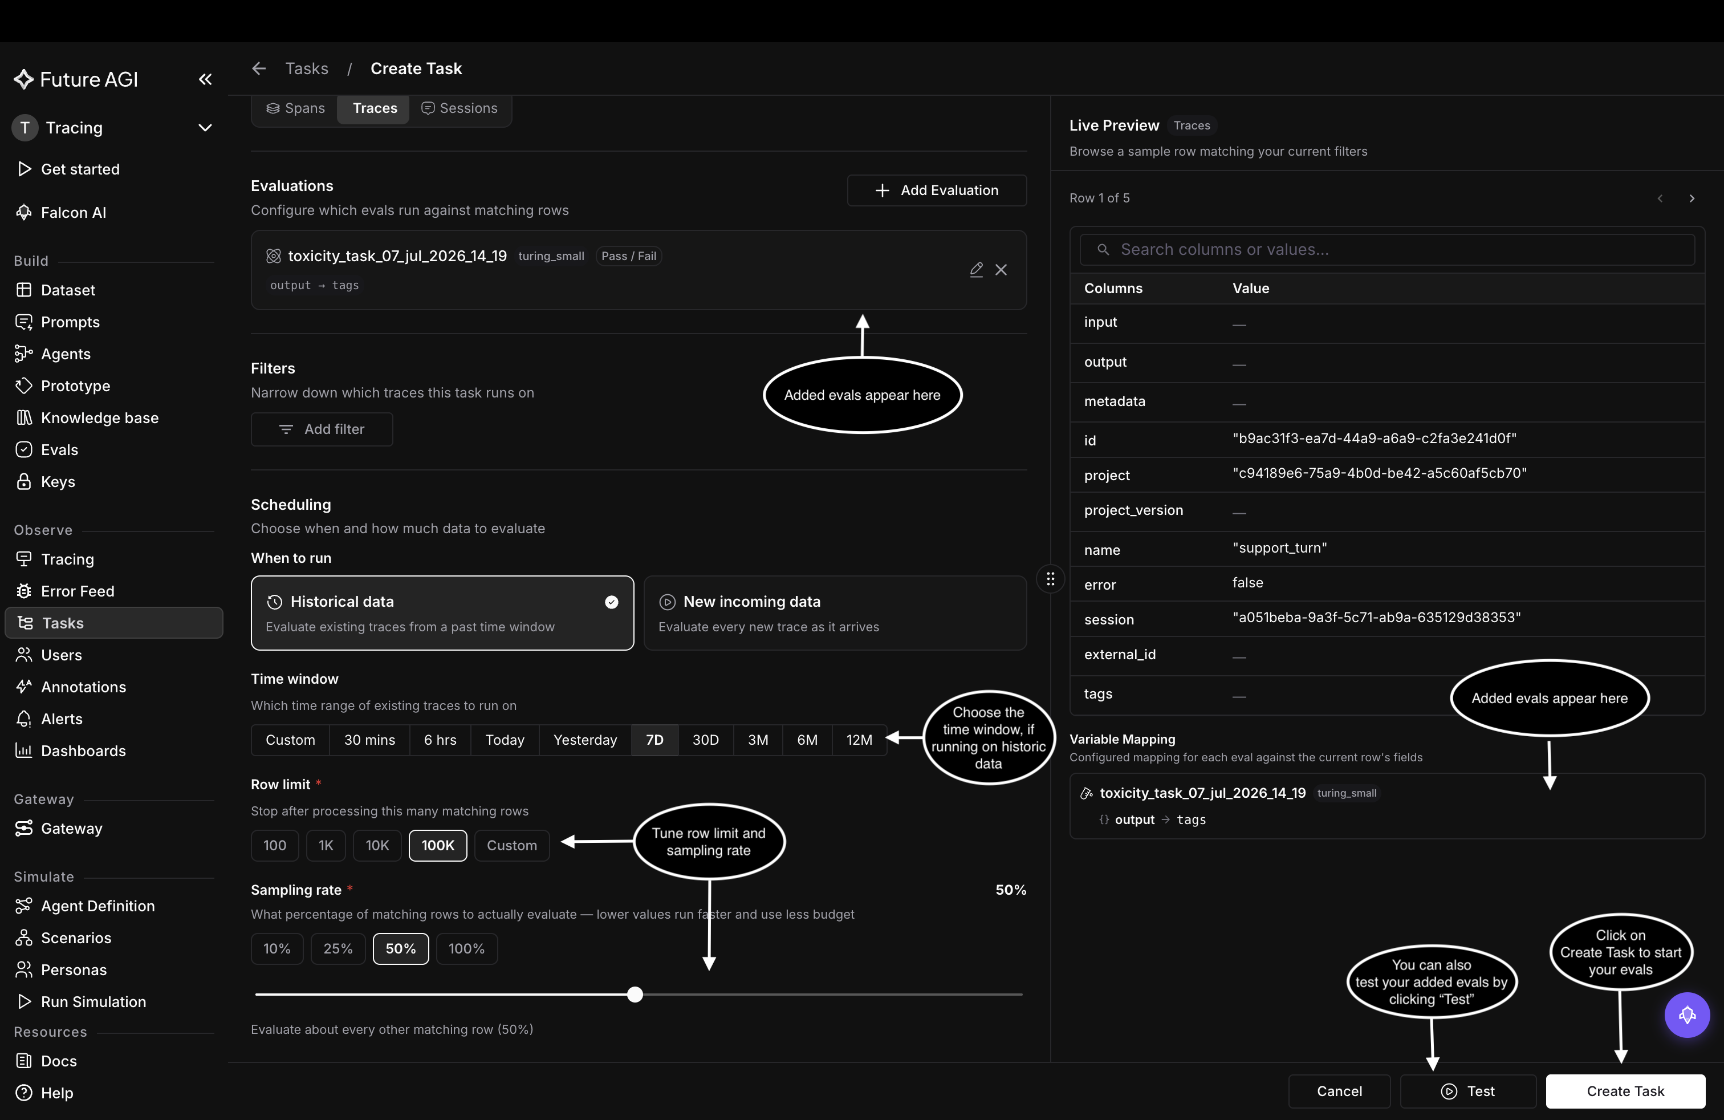The width and height of the screenshot is (1724, 1120).
Task: Open Tasks under Observe in the sidebar
Action: (113, 623)
